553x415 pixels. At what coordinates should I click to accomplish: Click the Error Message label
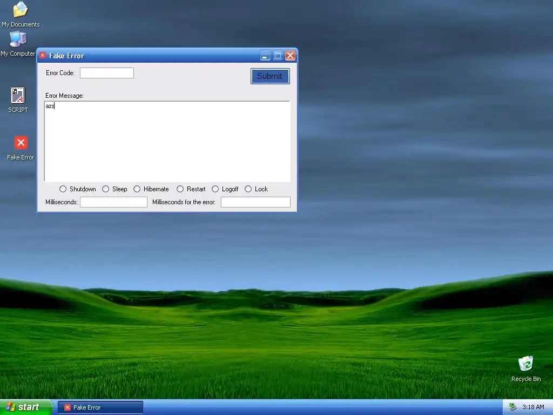coord(65,96)
